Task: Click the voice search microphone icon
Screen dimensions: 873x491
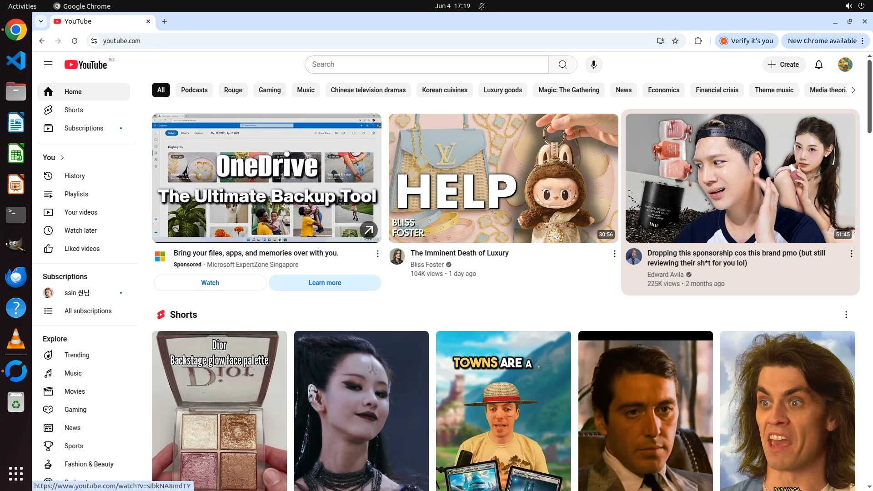Action: tap(593, 65)
